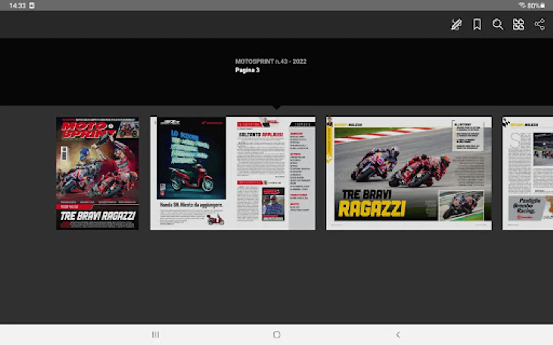Open the page thumbnails grid icon
553x345 pixels.
coord(518,25)
